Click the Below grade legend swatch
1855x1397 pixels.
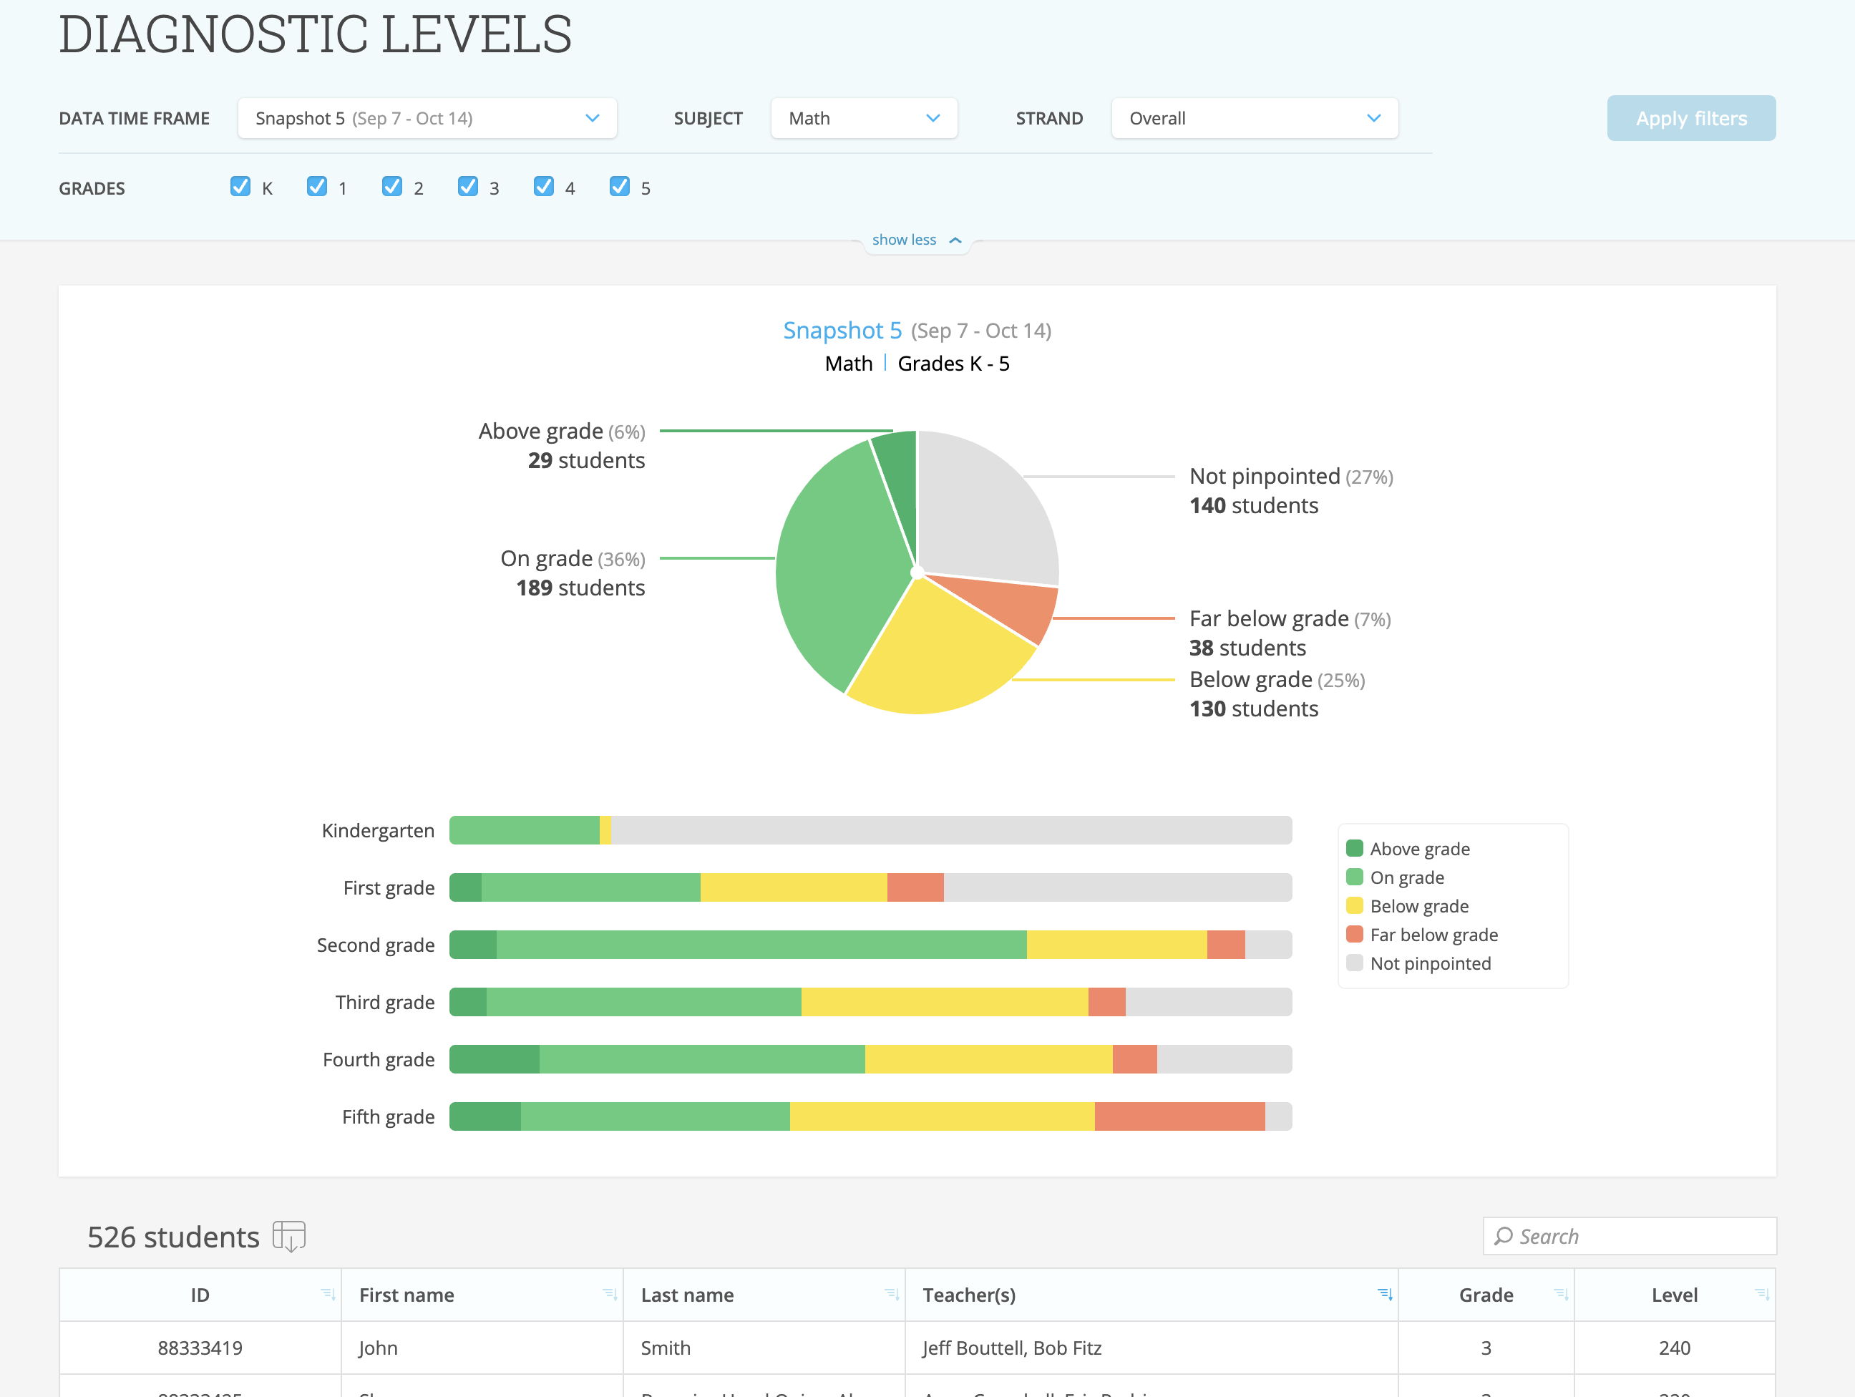(x=1354, y=905)
